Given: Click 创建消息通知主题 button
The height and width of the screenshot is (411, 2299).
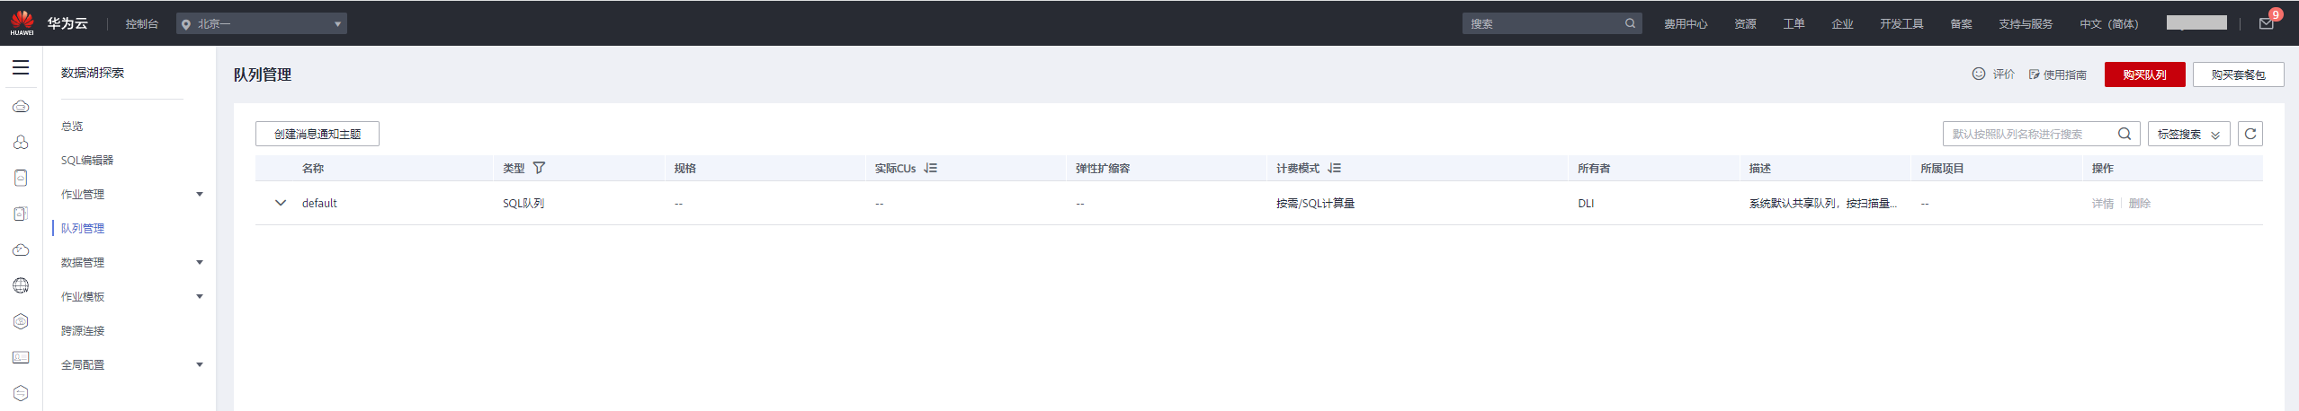Looking at the screenshot, I should click(317, 134).
